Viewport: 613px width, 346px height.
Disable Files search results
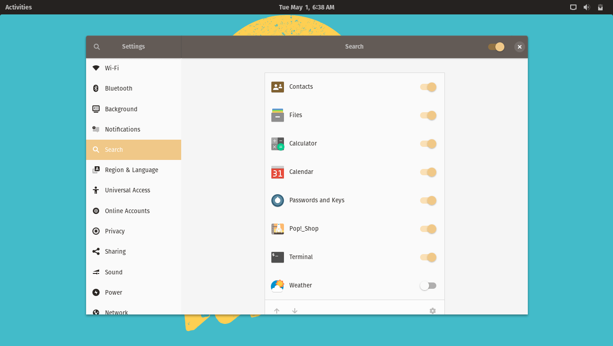[x=428, y=115]
